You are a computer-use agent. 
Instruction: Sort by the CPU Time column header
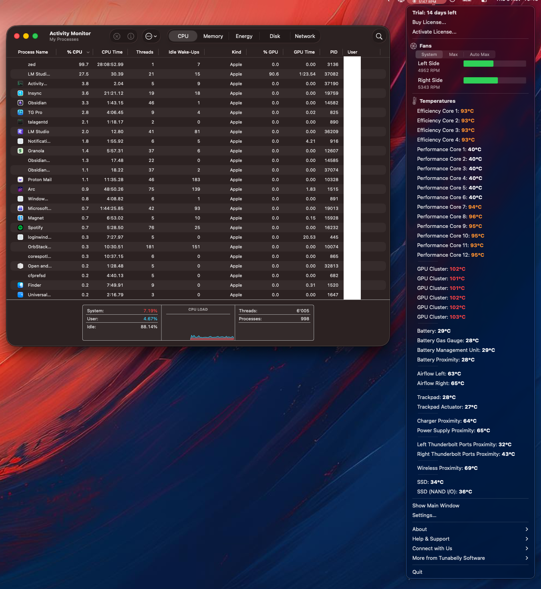(112, 52)
